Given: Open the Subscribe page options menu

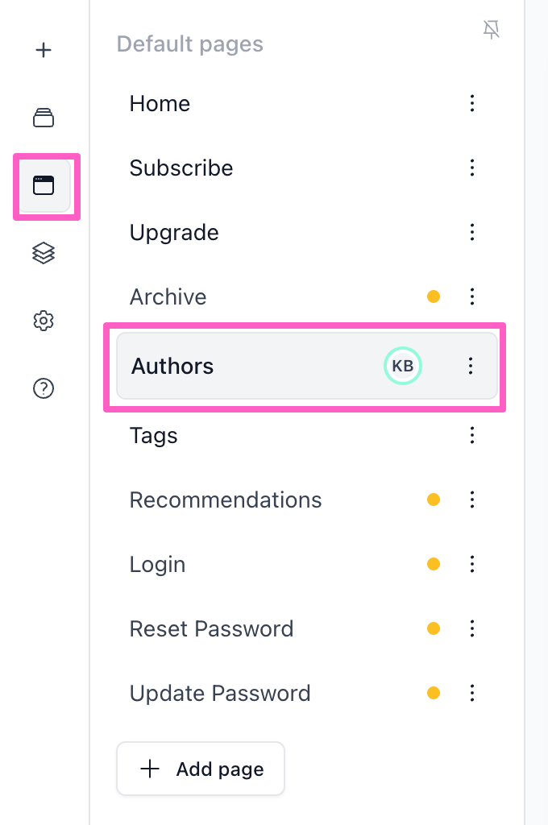Looking at the screenshot, I should click(472, 168).
